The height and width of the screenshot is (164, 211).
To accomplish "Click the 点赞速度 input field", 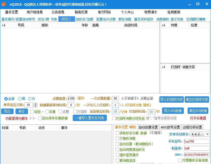I will [71, 99].
